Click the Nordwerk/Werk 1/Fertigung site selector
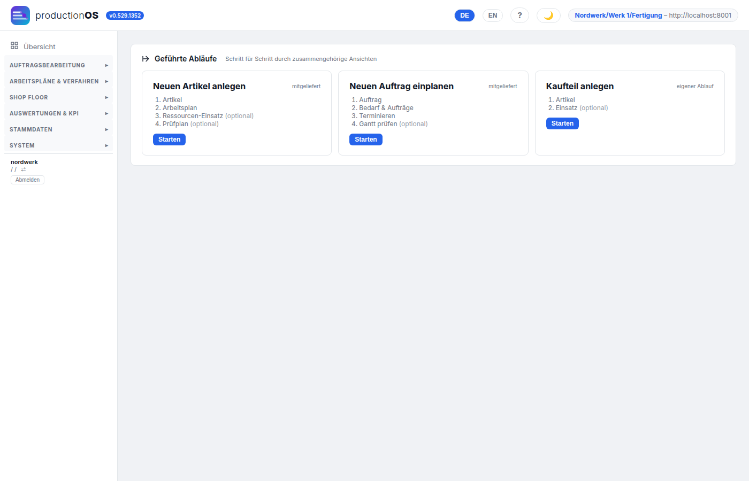749x481 pixels. coord(653,15)
